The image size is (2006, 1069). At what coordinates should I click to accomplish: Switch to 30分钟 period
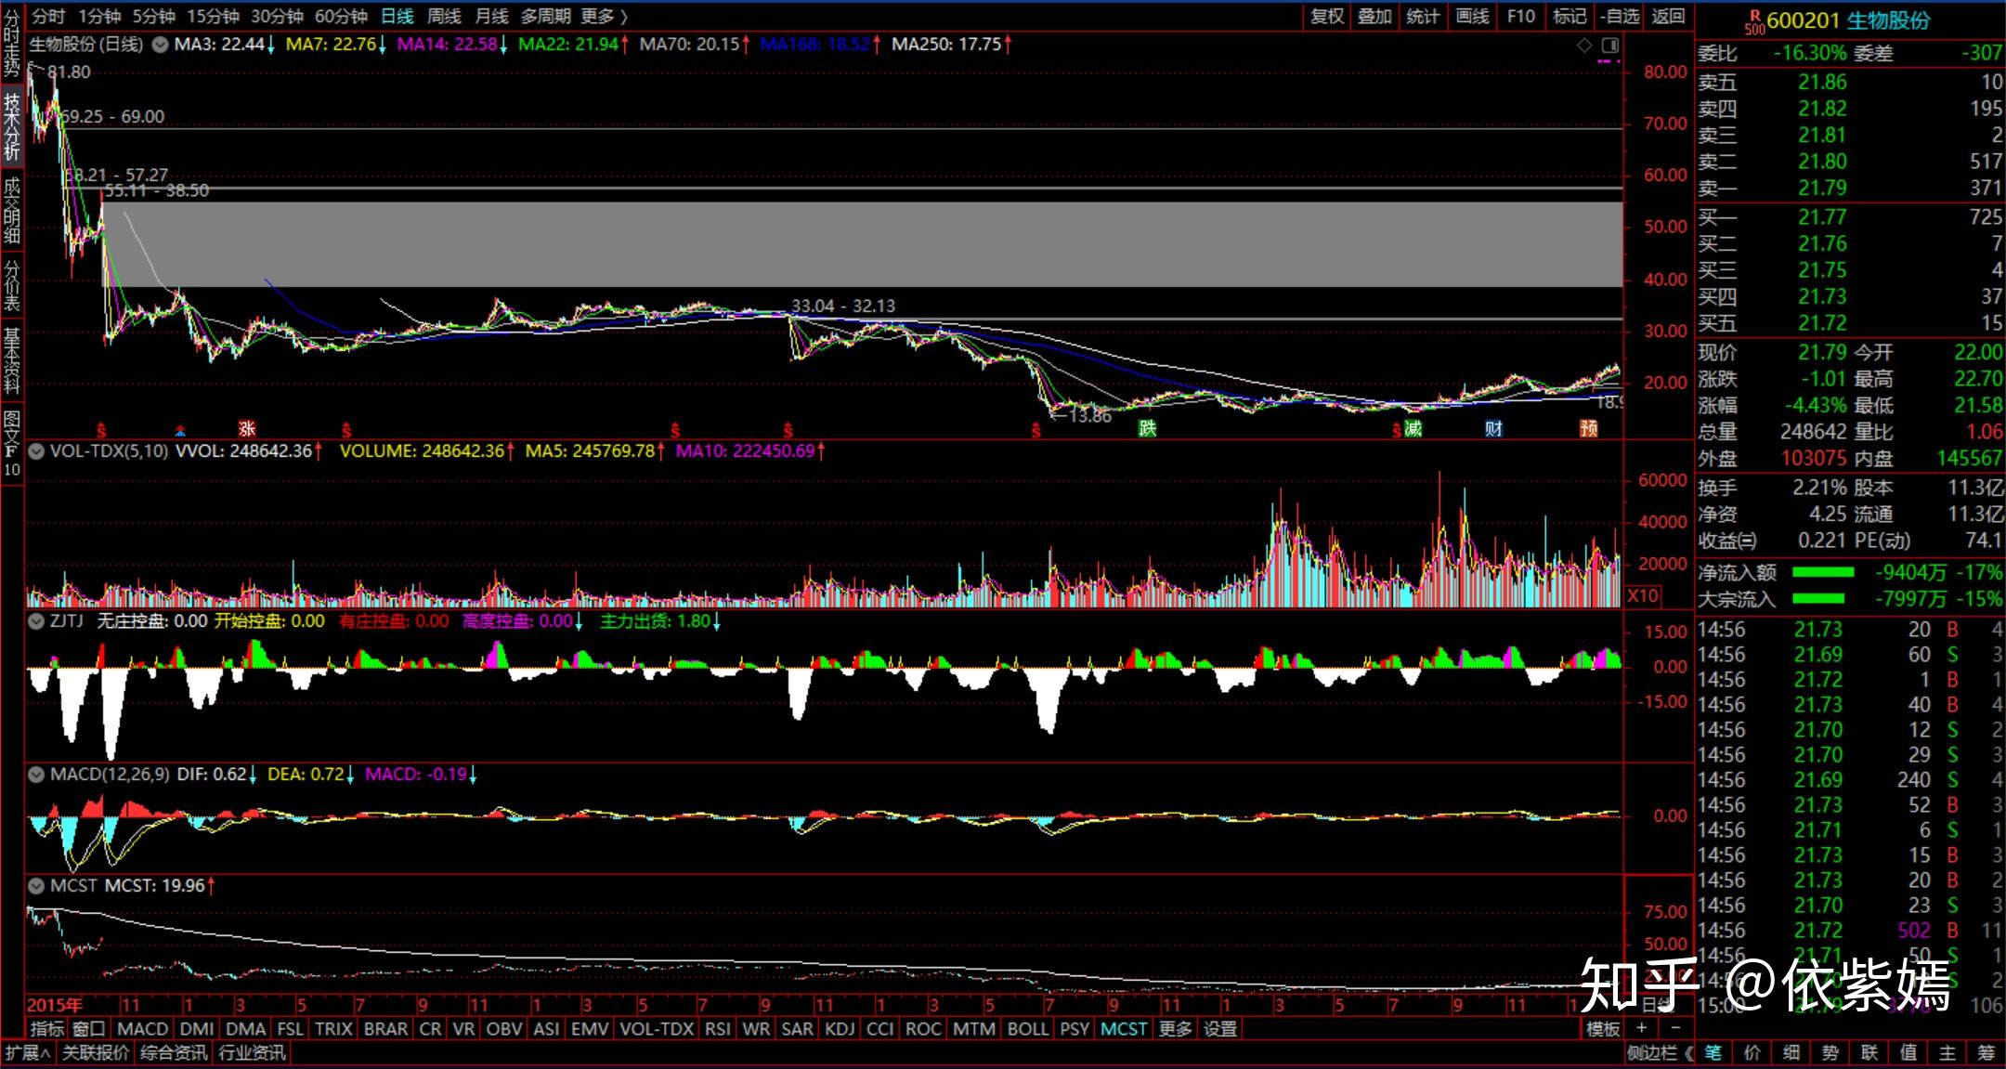point(277,17)
